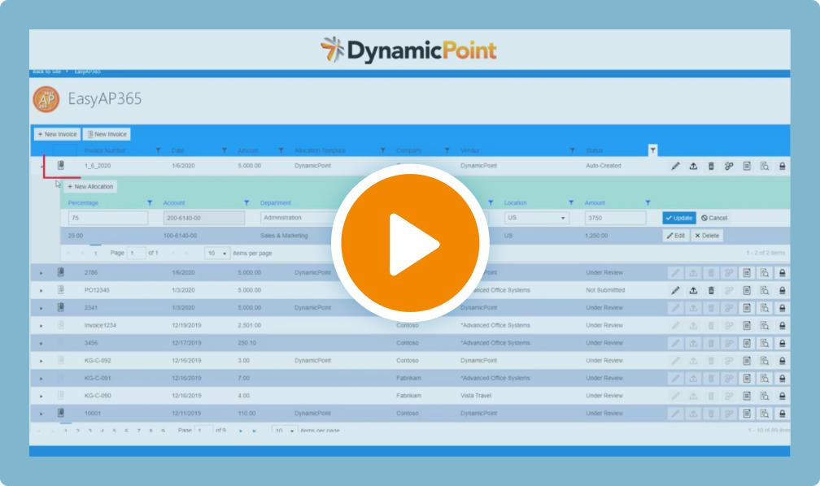Click the trash icon for invoice PO12345
This screenshot has height=486, width=820.
coord(711,291)
